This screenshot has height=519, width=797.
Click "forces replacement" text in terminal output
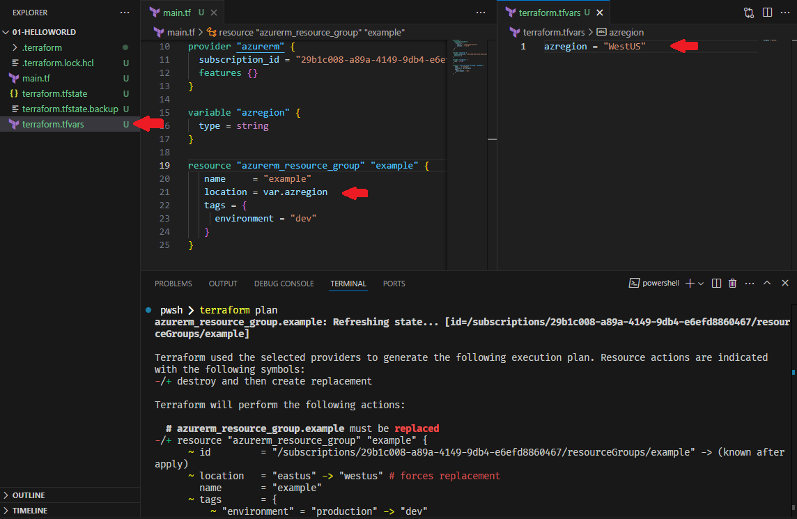point(450,476)
